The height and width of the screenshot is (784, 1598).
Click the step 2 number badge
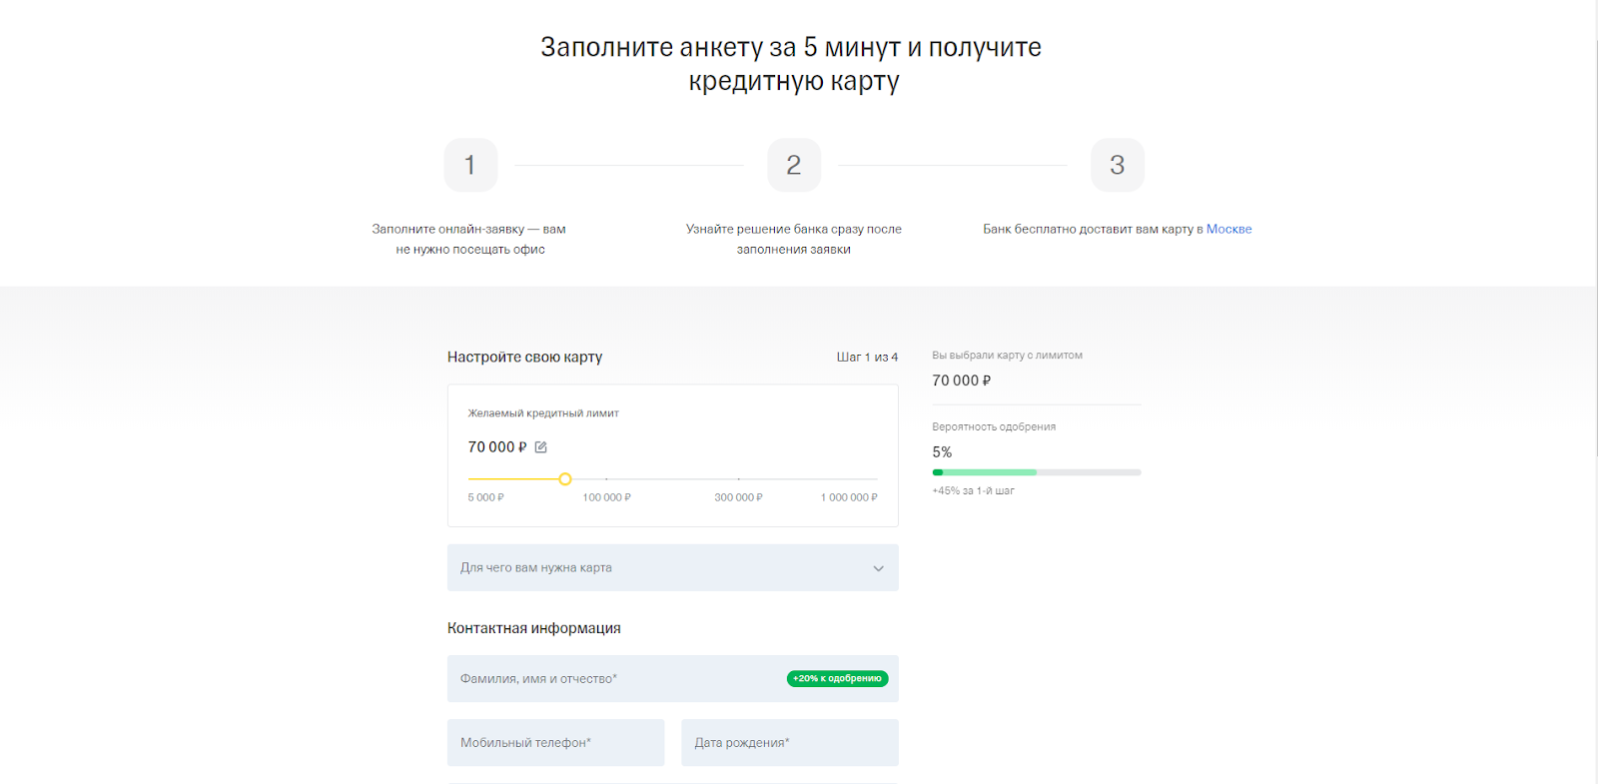[x=794, y=165]
